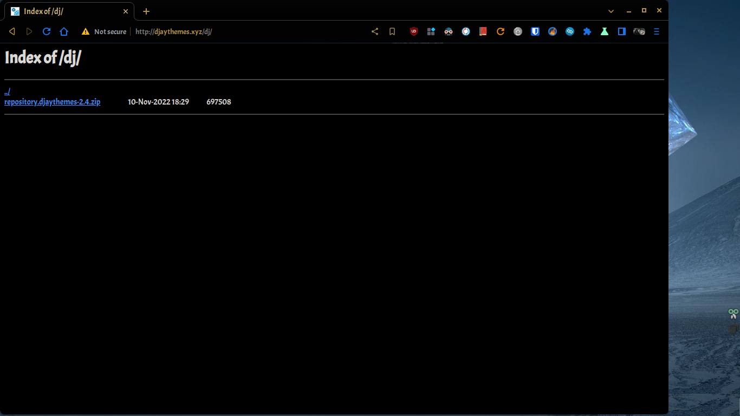This screenshot has width=740, height=416.
Task: Open the Bitwarden extension icon
Action: pyautogui.click(x=535, y=31)
